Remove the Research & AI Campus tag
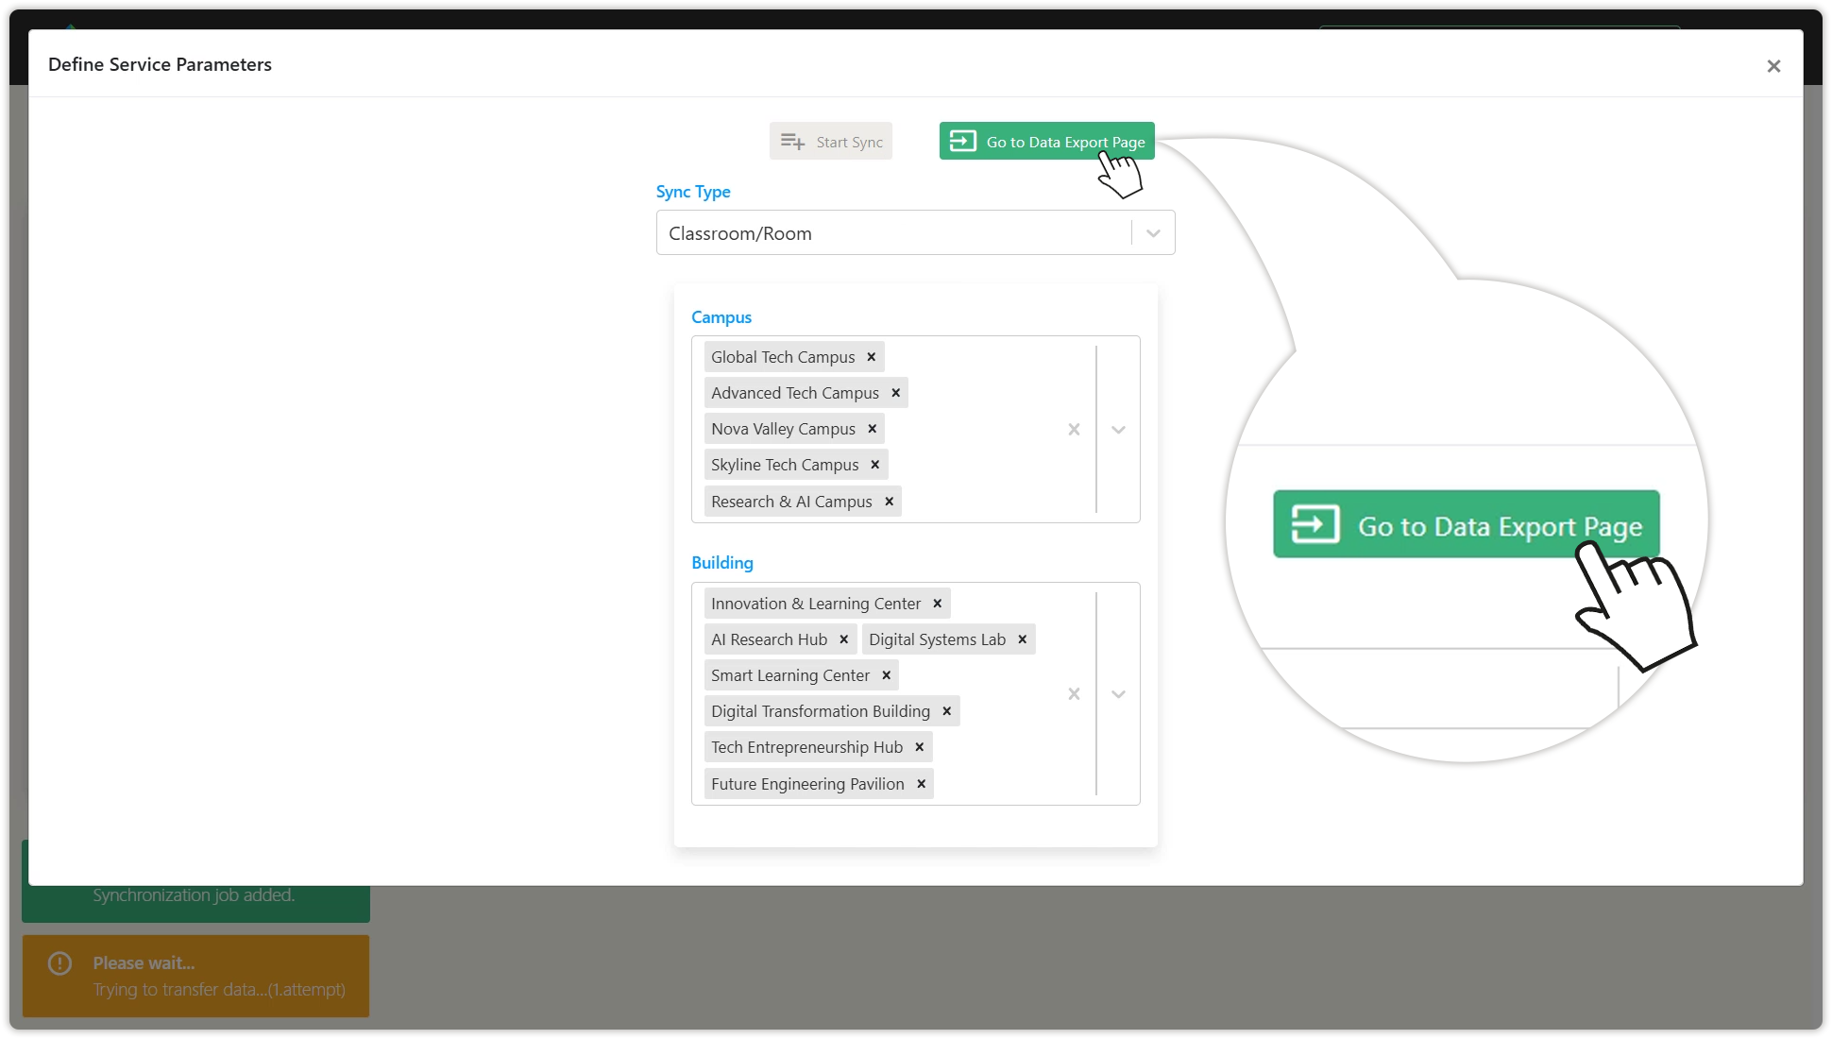 [x=889, y=502]
